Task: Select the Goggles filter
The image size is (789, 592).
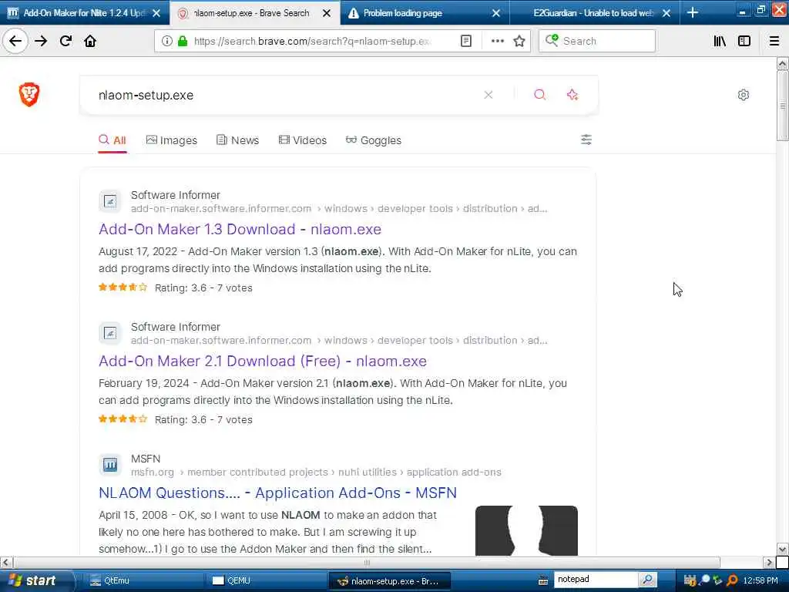Action: tap(374, 140)
